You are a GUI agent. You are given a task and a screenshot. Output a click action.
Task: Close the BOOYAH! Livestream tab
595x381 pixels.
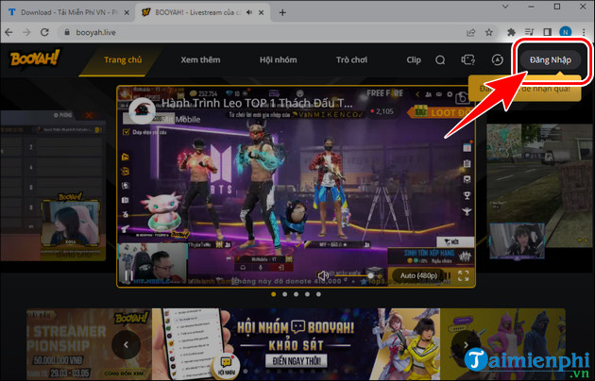(261, 12)
